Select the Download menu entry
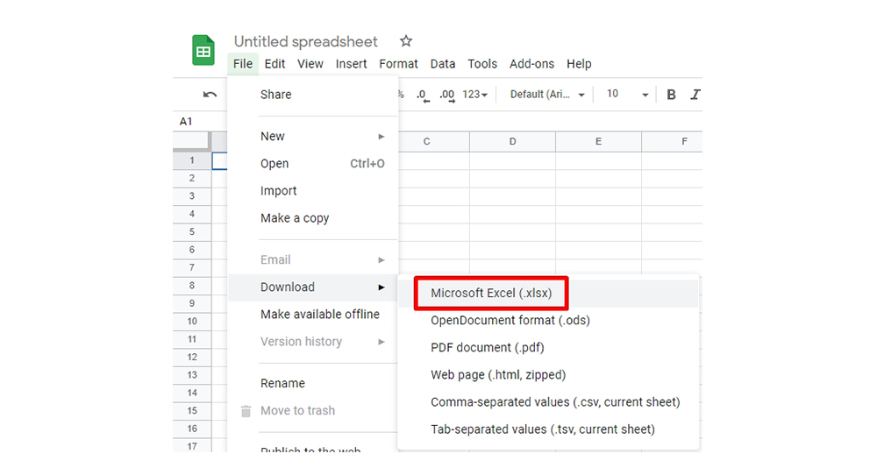This screenshot has width=877, height=475. point(313,287)
